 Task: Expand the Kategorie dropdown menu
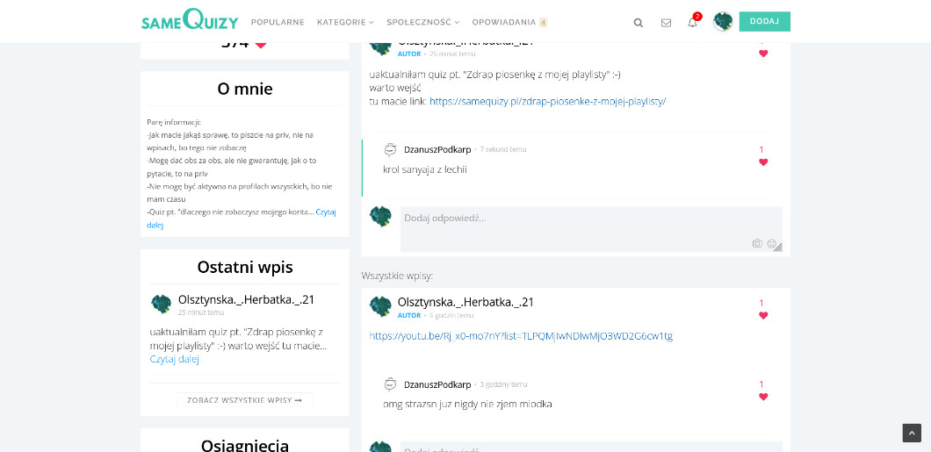345,22
